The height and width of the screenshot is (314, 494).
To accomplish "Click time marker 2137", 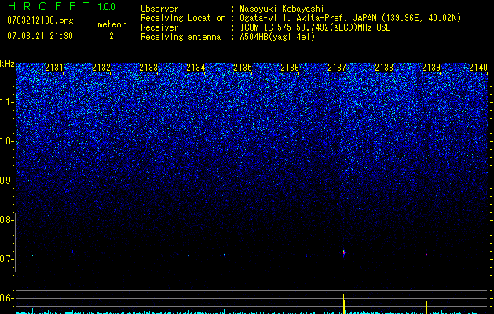I will click(x=337, y=68).
